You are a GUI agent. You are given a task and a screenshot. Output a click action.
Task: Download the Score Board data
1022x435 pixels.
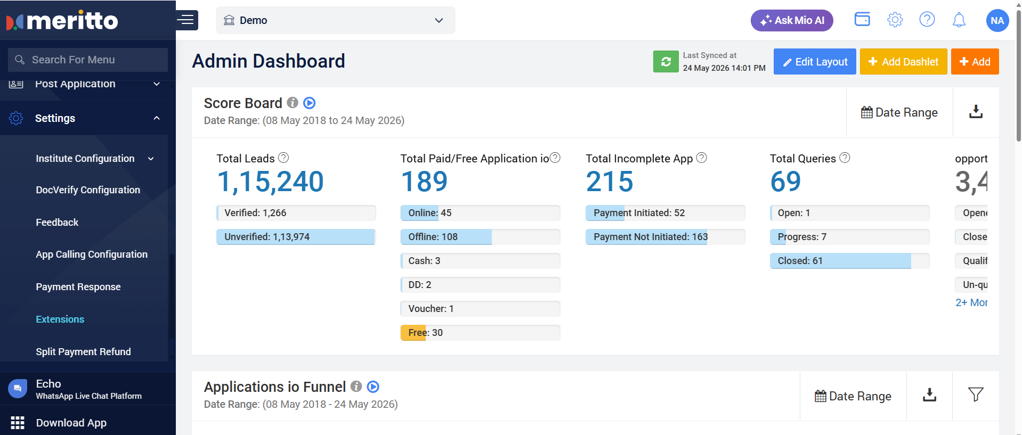976,112
